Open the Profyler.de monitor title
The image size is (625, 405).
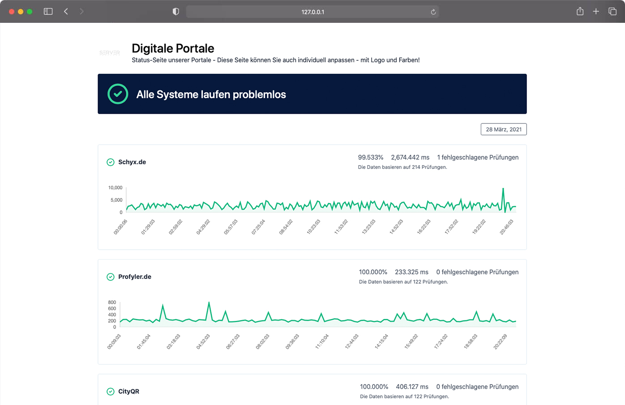(135, 277)
